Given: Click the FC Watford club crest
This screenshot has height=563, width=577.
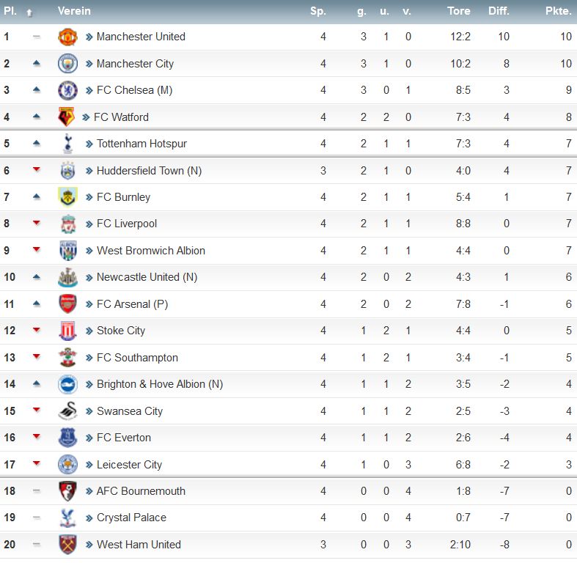Looking at the screenshot, I should tap(67, 117).
